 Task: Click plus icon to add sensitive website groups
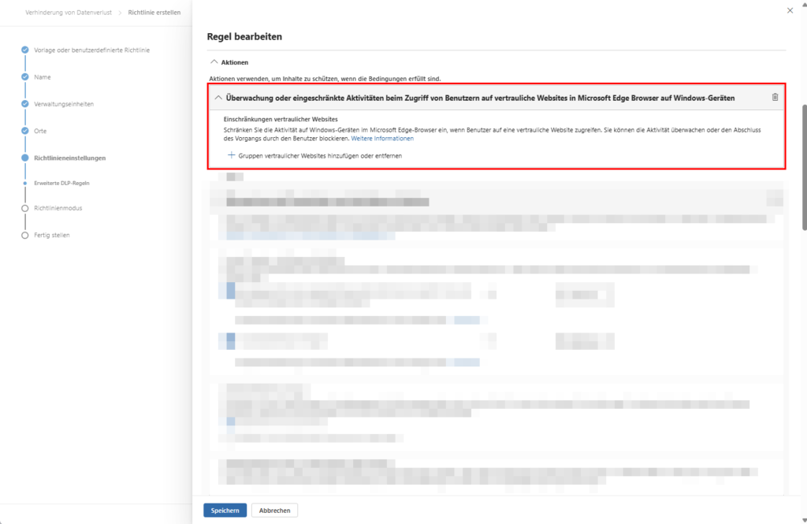click(229, 155)
